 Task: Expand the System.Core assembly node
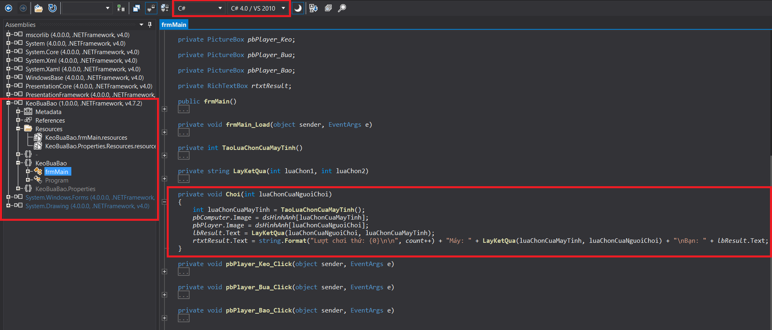[x=8, y=52]
